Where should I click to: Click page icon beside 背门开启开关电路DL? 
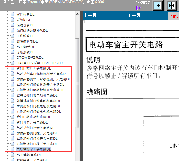coord(12,122)
